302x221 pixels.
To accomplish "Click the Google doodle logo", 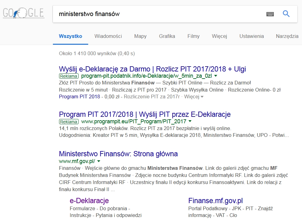I will [24, 13].
